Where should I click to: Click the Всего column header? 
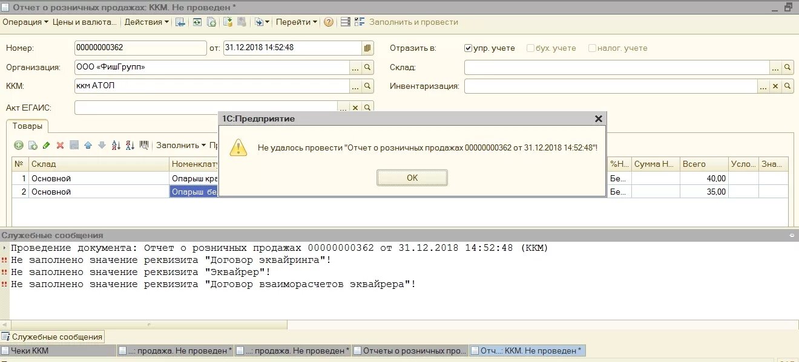click(x=704, y=164)
